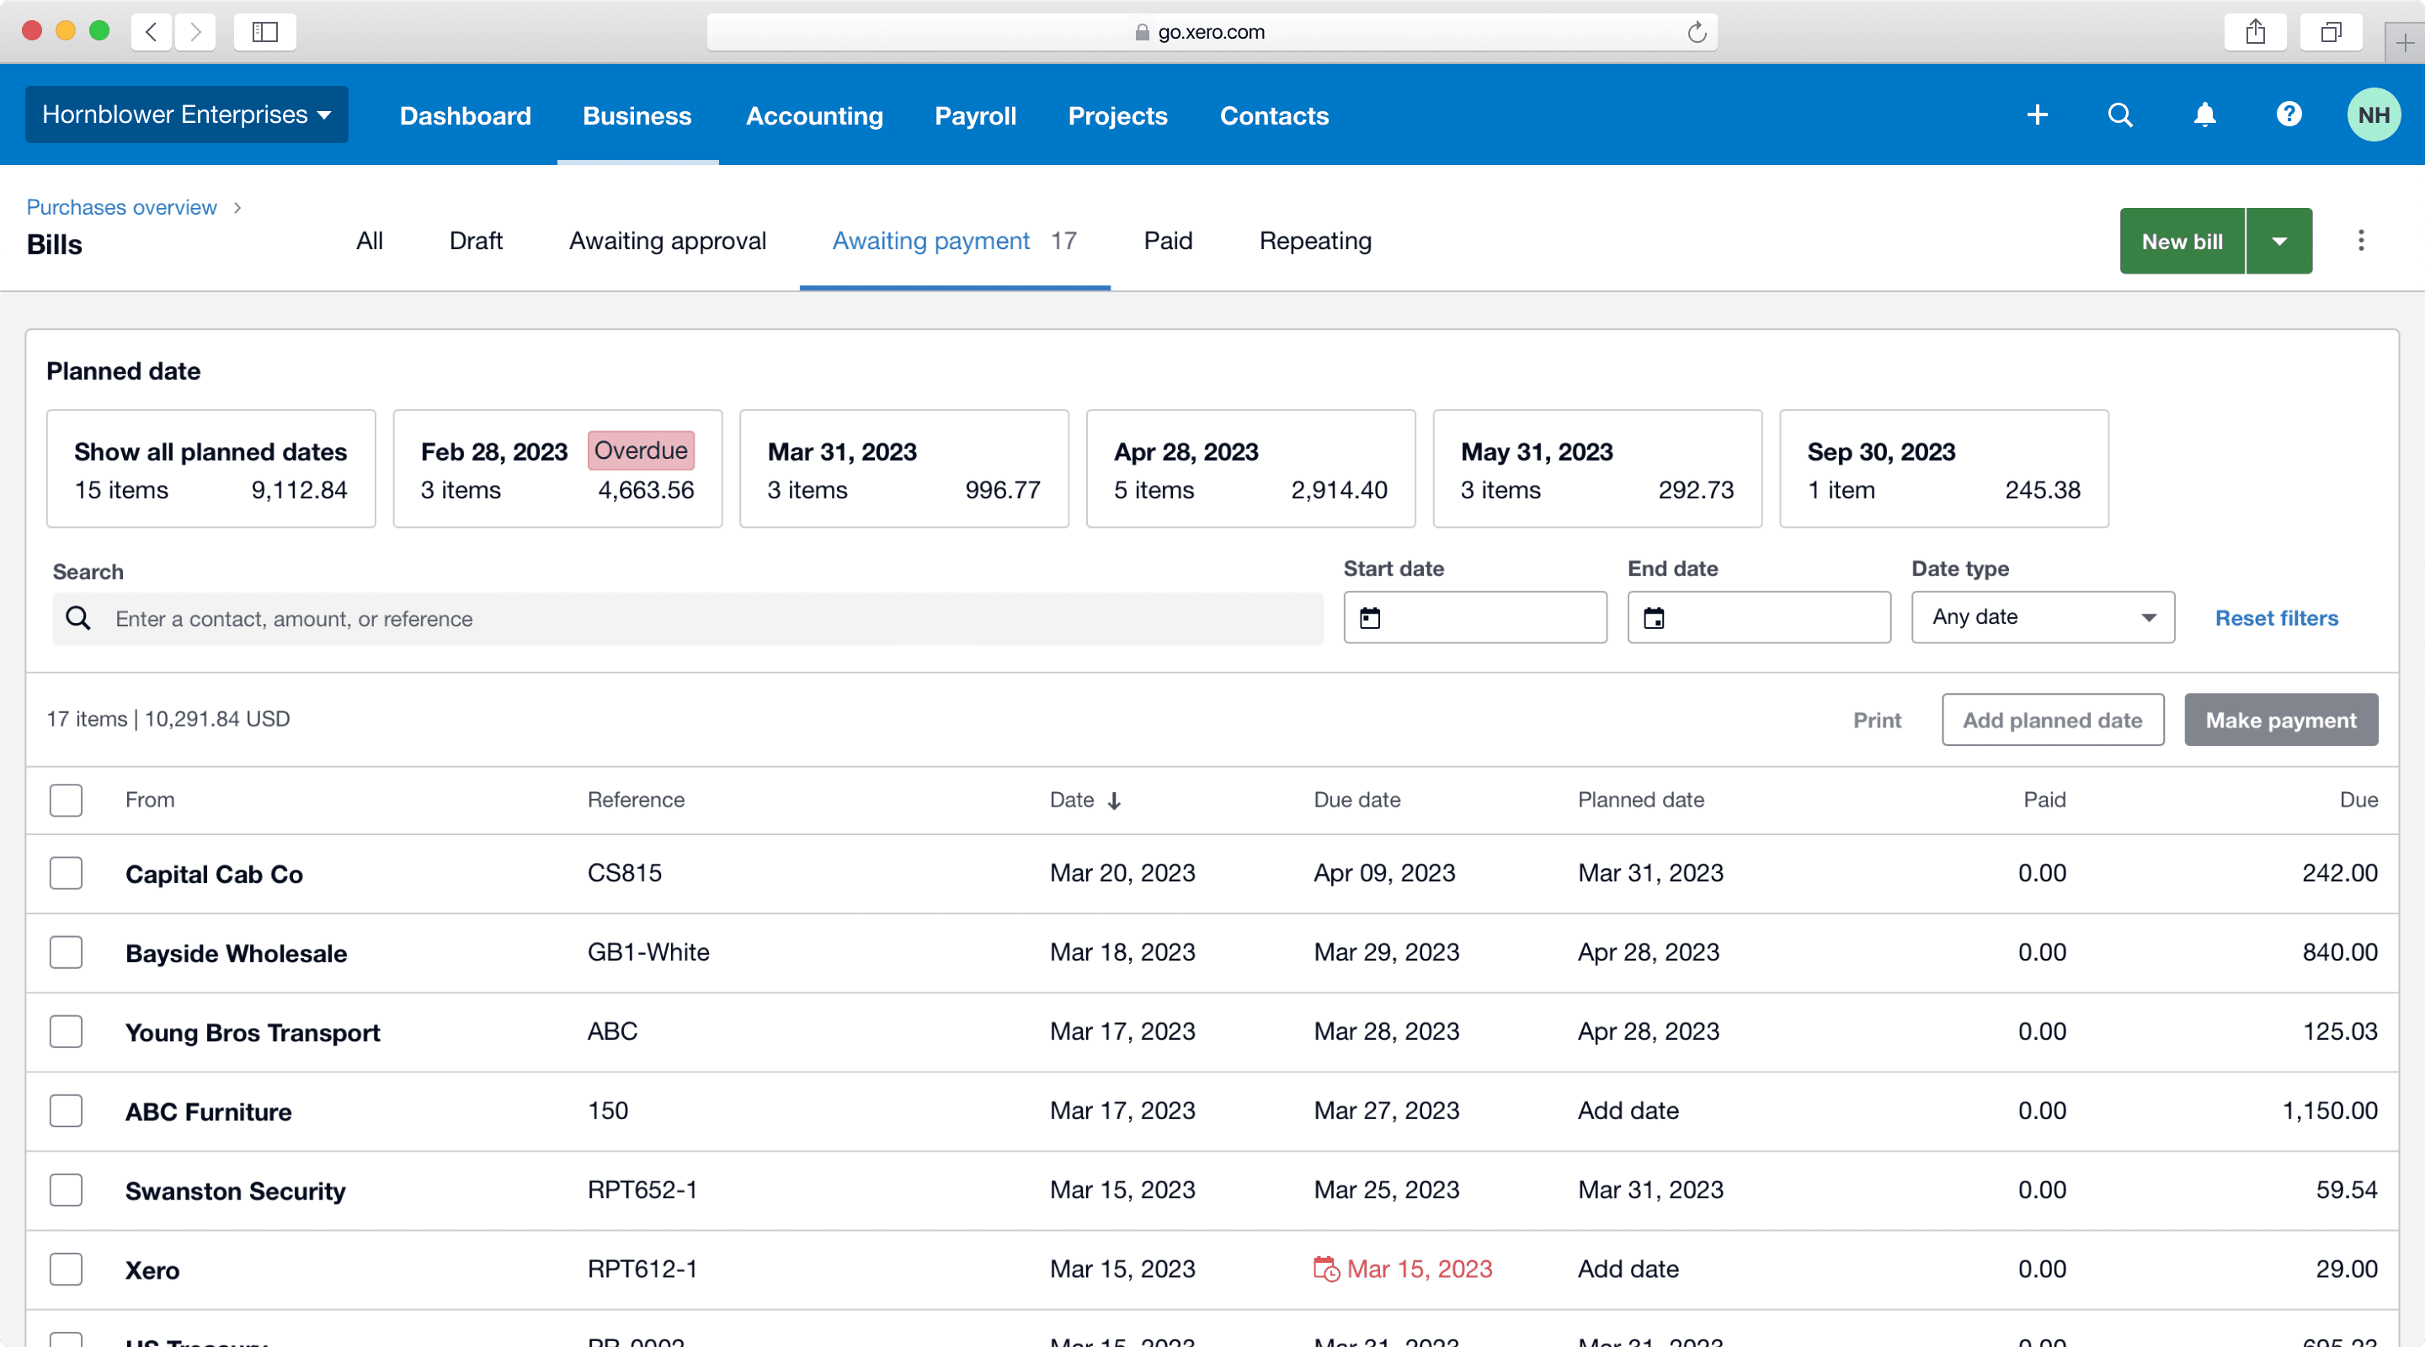Switch to the All bills tab

(369, 241)
